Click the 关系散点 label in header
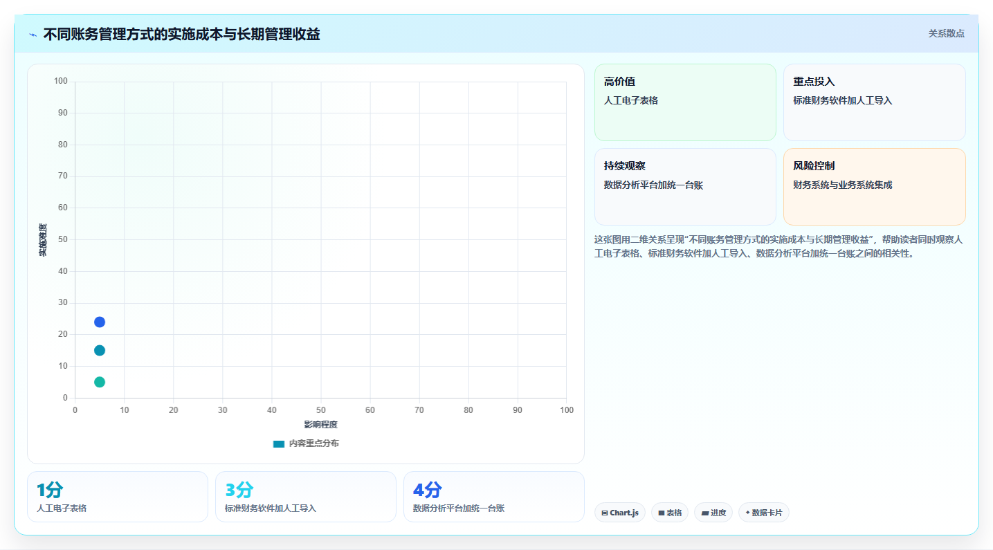Screen dimensions: 993x550 click(946, 33)
